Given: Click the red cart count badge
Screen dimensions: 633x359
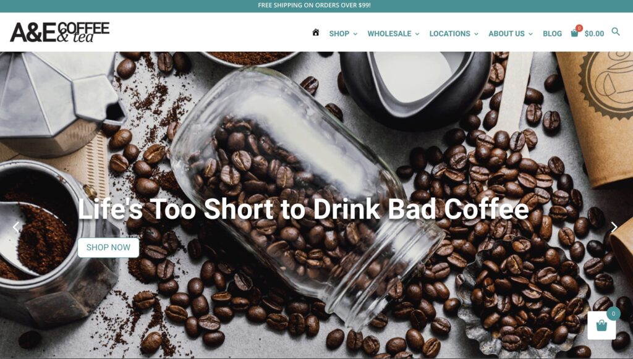Looking at the screenshot, I should pyautogui.click(x=579, y=28).
